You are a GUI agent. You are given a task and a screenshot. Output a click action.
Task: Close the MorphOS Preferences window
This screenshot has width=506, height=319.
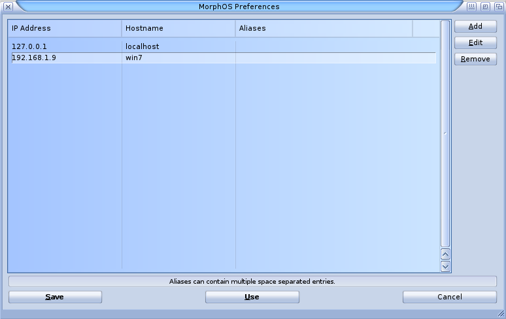click(8, 7)
